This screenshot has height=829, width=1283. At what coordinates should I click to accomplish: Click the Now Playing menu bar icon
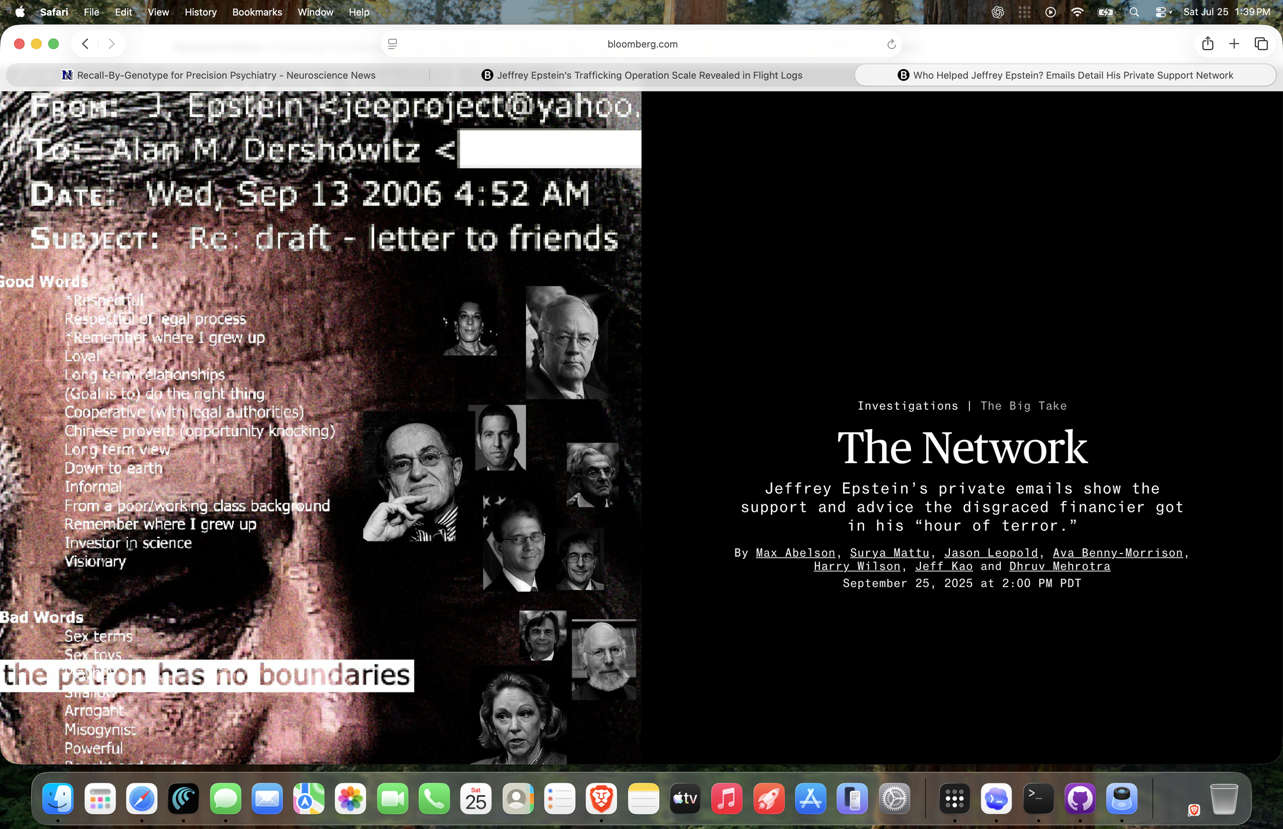(1051, 12)
